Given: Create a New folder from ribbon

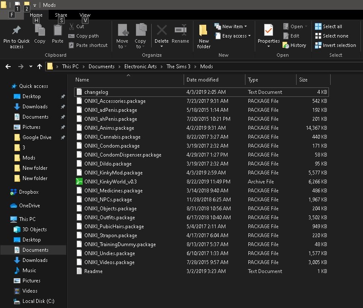Looking at the screenshot, I should pos(204,37).
